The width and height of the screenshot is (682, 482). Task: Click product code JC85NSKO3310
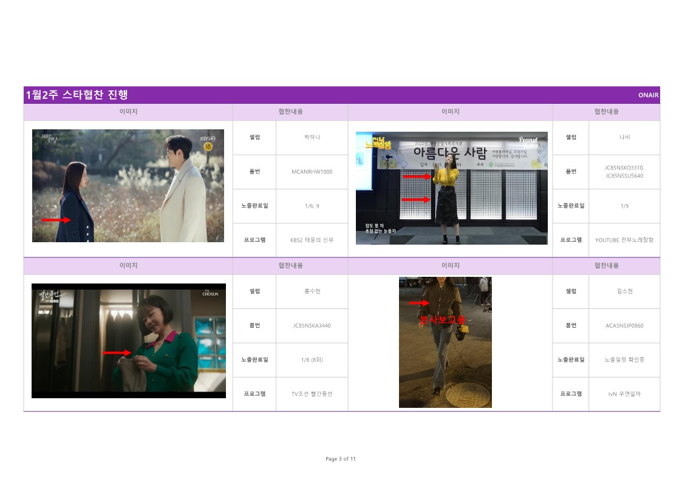(624, 168)
